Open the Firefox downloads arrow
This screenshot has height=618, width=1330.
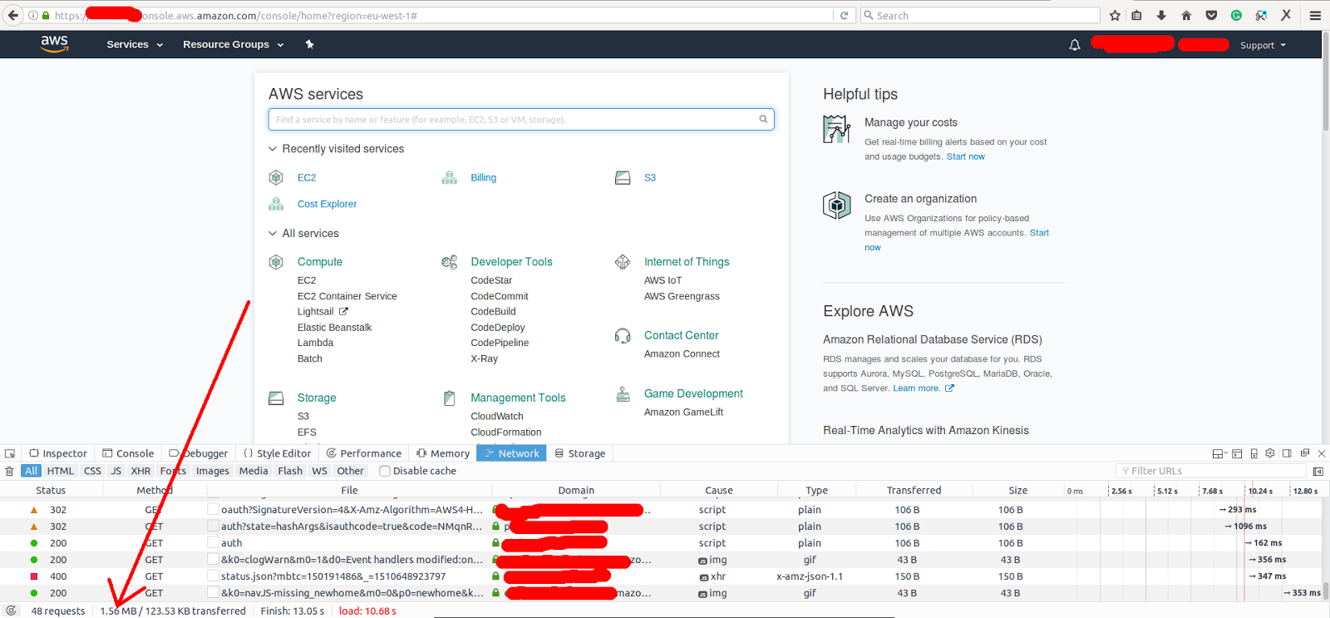tap(1161, 15)
